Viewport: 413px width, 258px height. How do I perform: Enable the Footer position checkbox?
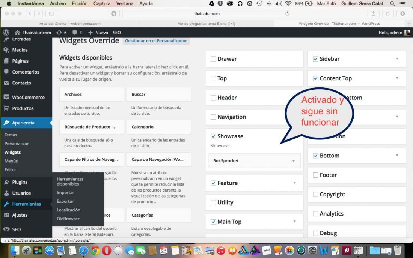coord(315,175)
